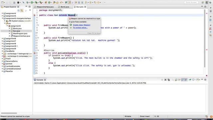
Task: Open the Open Console dropdown arrow
Action: 200,80
